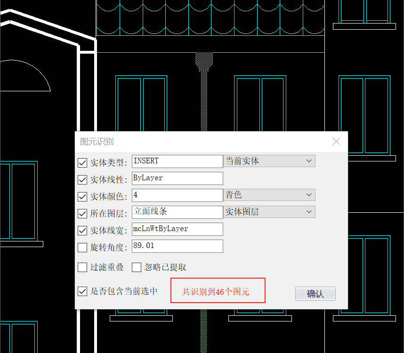404x353 pixels.
Task: Uncheck the 实体颜色 checkbox
Action: pyautogui.click(x=82, y=197)
